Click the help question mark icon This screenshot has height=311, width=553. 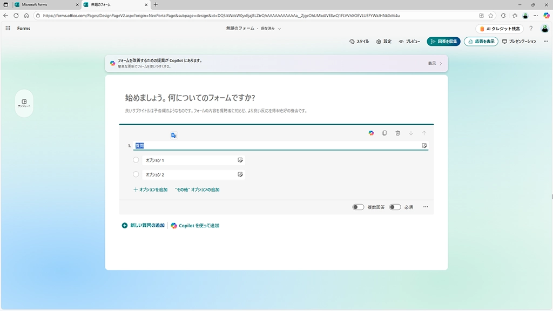point(531,28)
